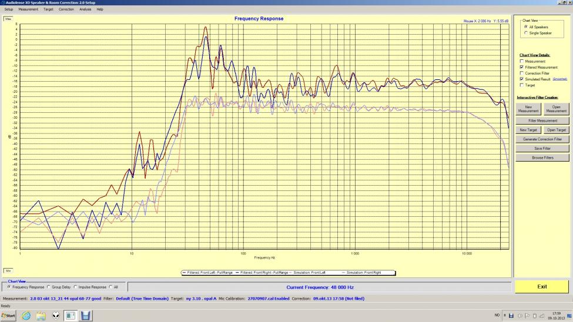This screenshot has height=322, width=573.
Task: Click the Filter Measurement button
Action: coord(542,120)
